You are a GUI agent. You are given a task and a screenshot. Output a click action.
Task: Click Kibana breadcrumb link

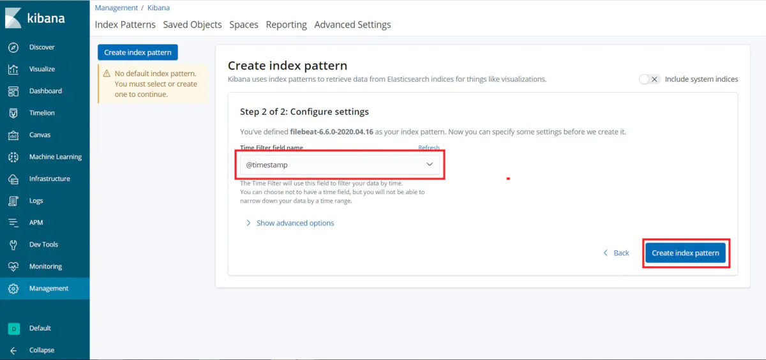tap(158, 8)
